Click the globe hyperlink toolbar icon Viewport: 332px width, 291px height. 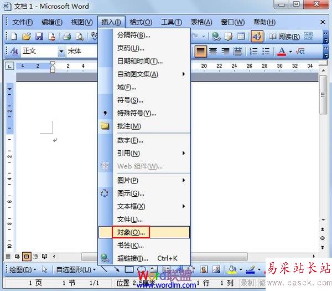pyautogui.click(x=216, y=36)
